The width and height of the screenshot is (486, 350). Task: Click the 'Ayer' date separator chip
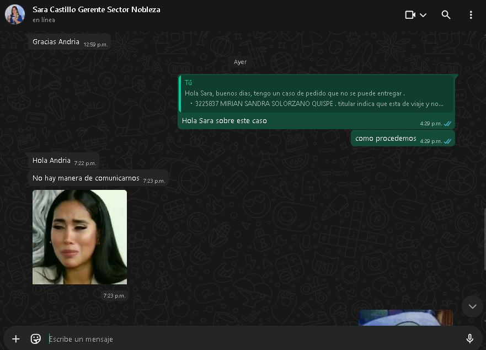tap(240, 62)
